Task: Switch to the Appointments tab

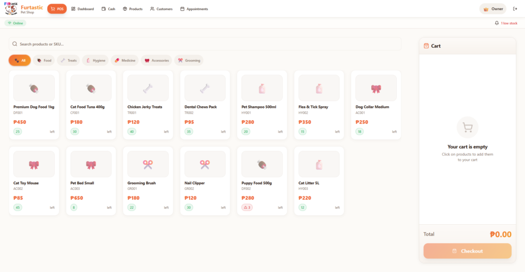Action: click(194, 9)
